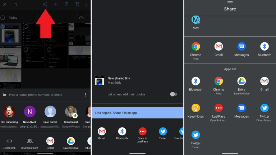Tap Keep Notes in the Apps list

[196, 111]
